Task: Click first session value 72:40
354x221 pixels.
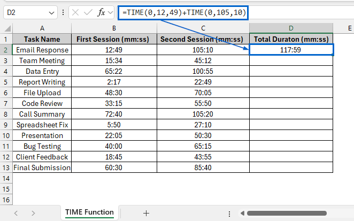Action: (x=114, y=114)
